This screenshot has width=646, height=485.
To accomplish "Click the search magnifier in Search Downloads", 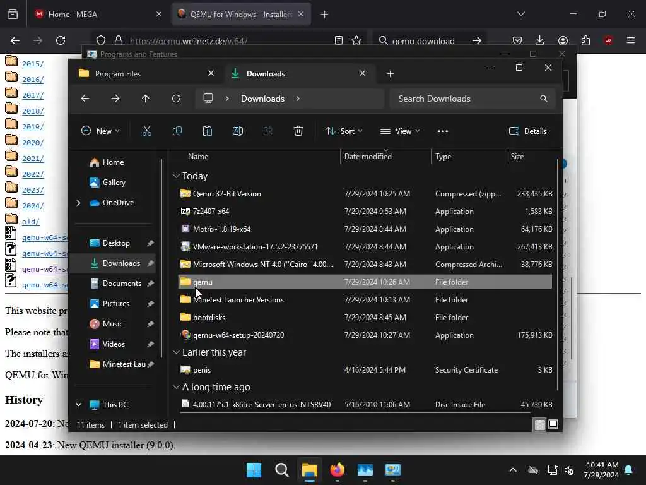I will 544,99.
